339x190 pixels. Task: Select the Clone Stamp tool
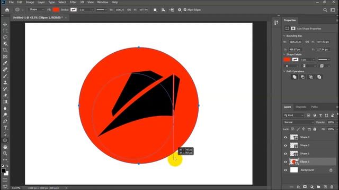point(5,82)
